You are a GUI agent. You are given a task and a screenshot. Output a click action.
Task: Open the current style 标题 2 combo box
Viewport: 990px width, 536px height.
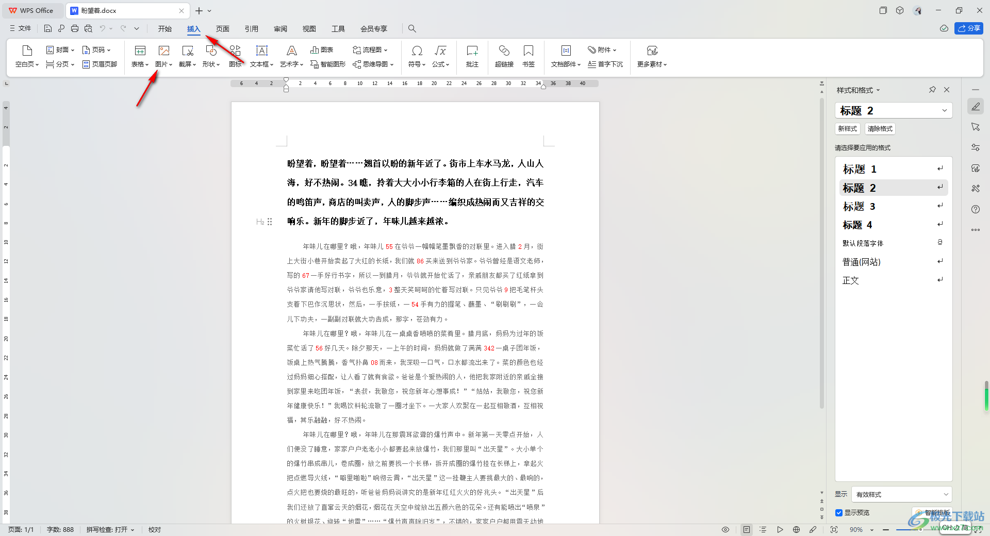[894, 110]
